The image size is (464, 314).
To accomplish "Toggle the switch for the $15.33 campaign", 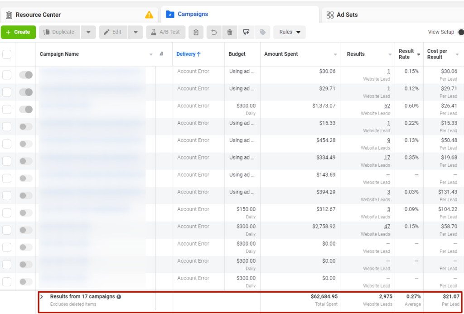I will [26, 127].
